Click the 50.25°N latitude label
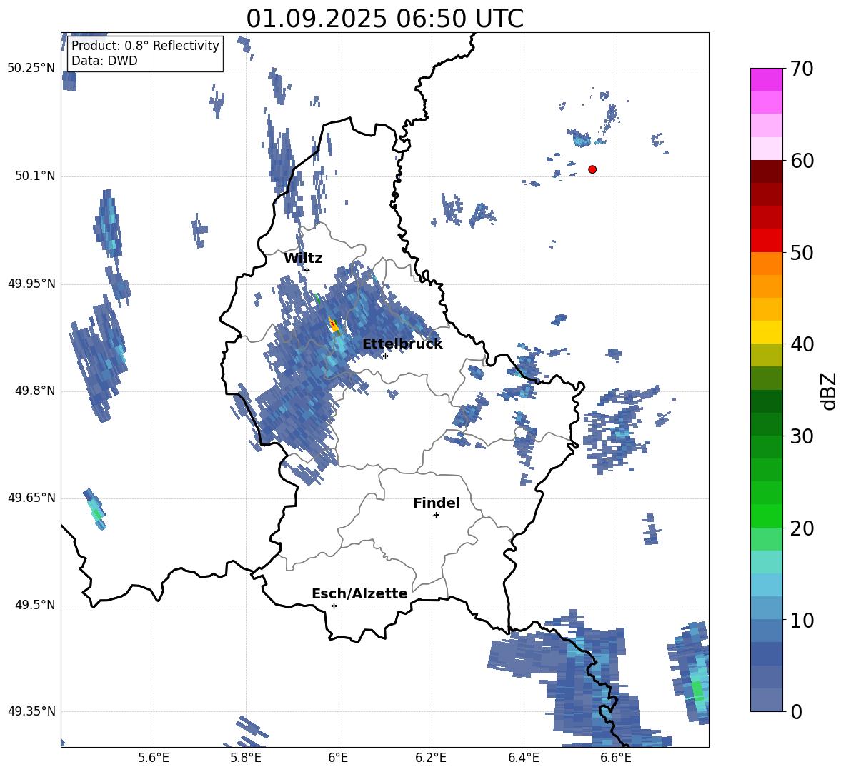 [31, 69]
